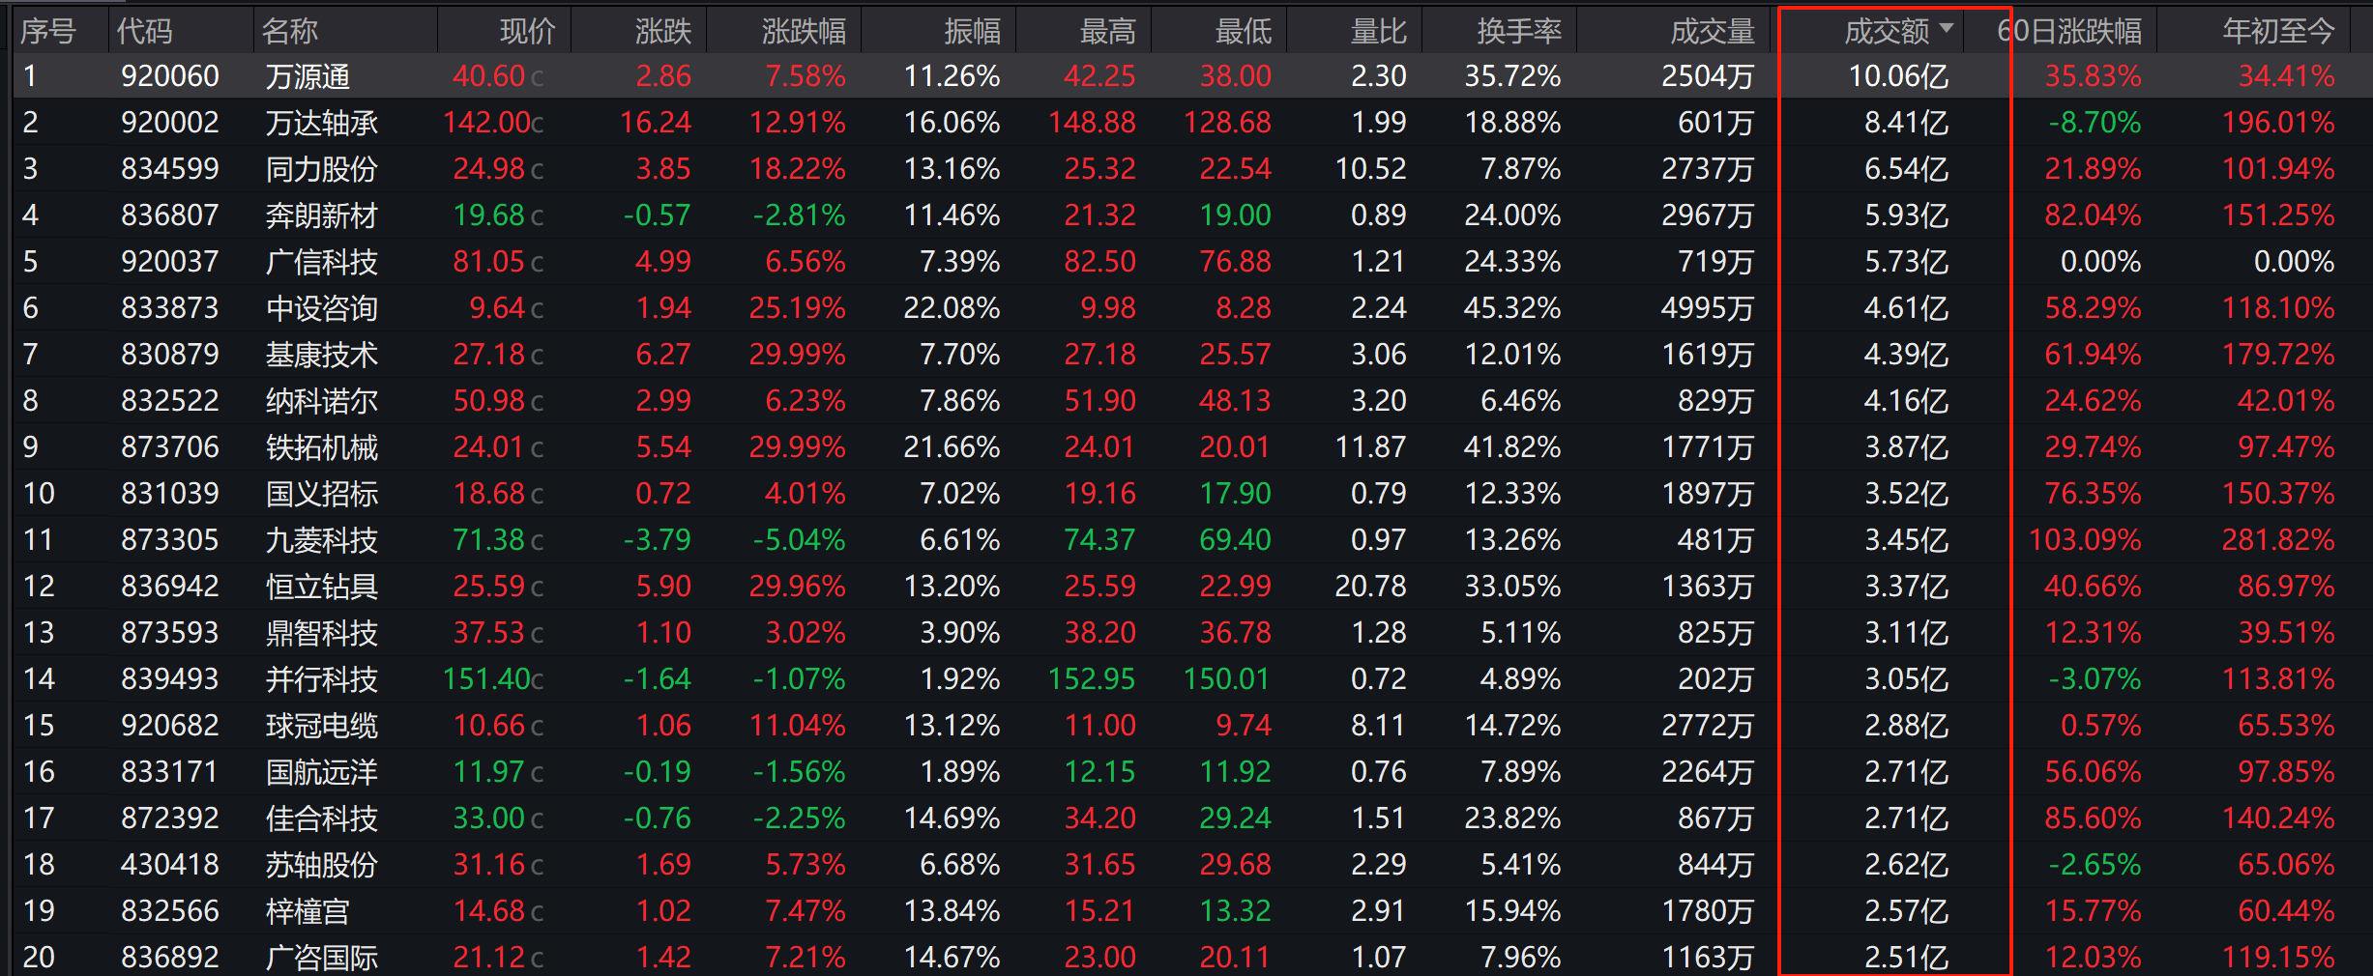This screenshot has height=976, width=2373.
Task: Select stock 梓橦宫
Action: pos(308,911)
